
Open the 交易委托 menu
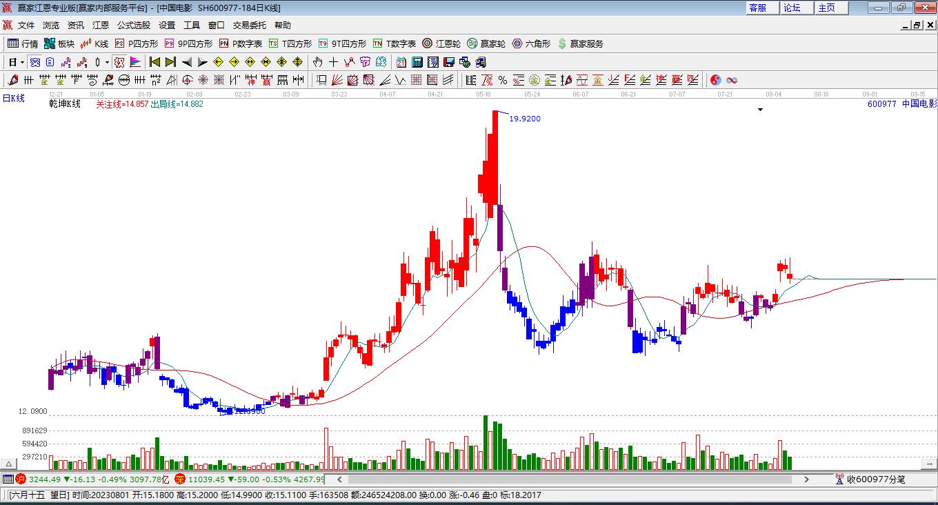250,25
